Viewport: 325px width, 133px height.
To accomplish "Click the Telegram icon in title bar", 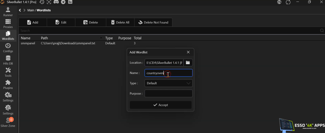I will click(x=63, y=2).
